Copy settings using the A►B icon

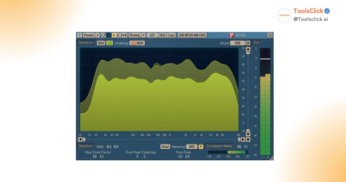coord(123,35)
